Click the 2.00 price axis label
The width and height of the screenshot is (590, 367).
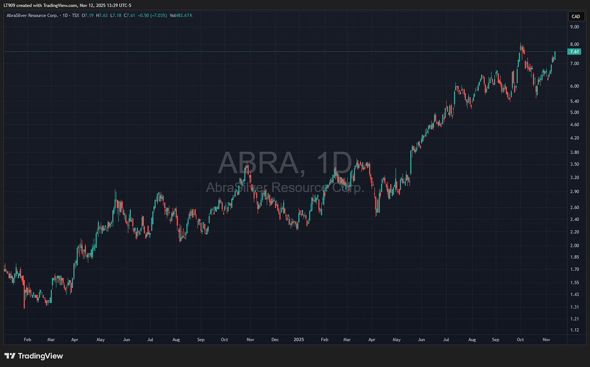575,246
